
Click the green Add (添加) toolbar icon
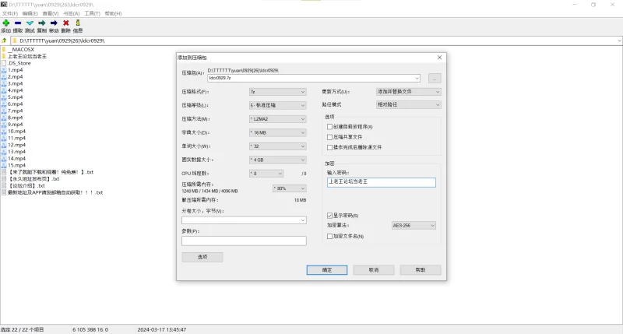(x=6, y=23)
